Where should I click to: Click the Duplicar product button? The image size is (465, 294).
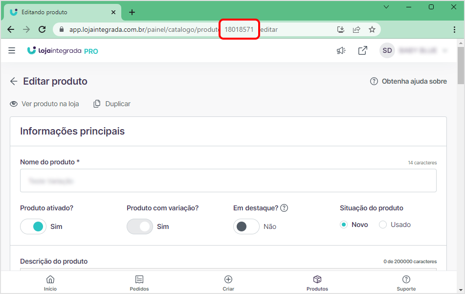(112, 104)
